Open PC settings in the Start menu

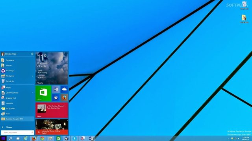click(17, 70)
